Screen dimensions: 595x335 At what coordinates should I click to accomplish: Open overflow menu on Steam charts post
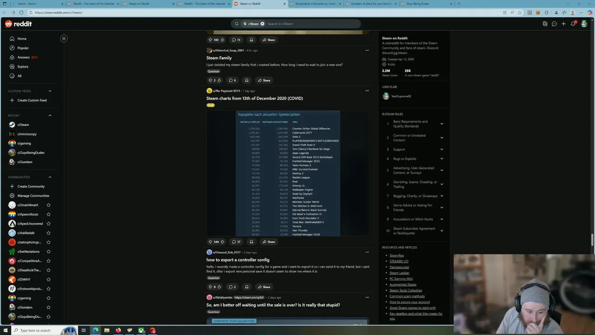point(367,91)
